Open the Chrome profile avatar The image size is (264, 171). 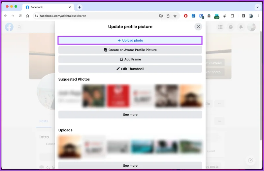251,16
